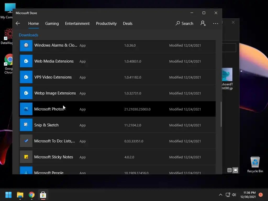This screenshot has height=201, width=268.
Task: Click the Downloads list vertical scrollbar
Action: pyautogui.click(x=221, y=114)
